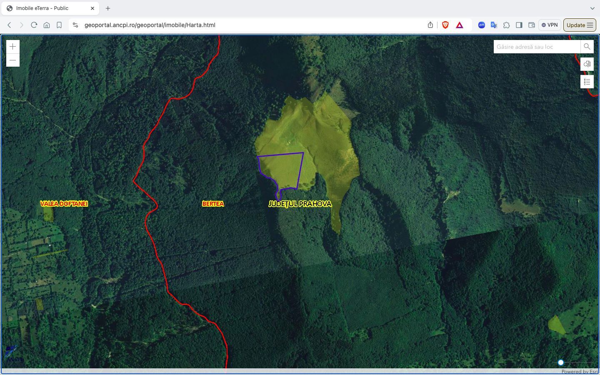
Task: Open a new browser tab
Action: coord(108,8)
